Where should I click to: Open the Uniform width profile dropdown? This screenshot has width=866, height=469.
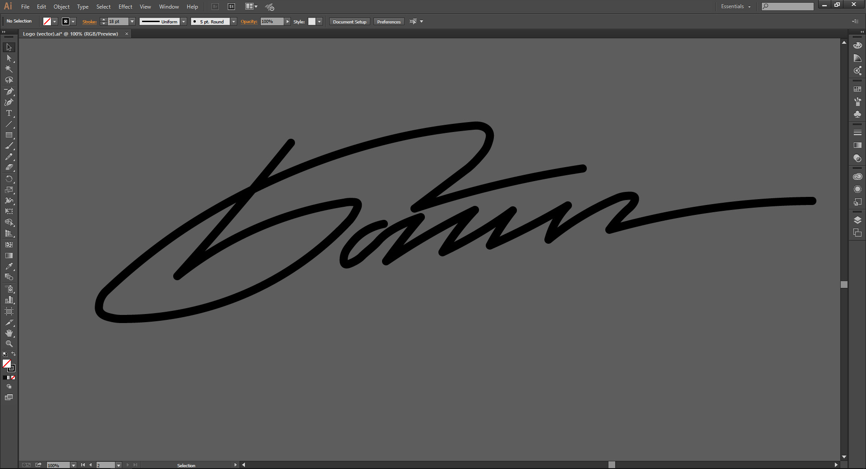coord(184,22)
